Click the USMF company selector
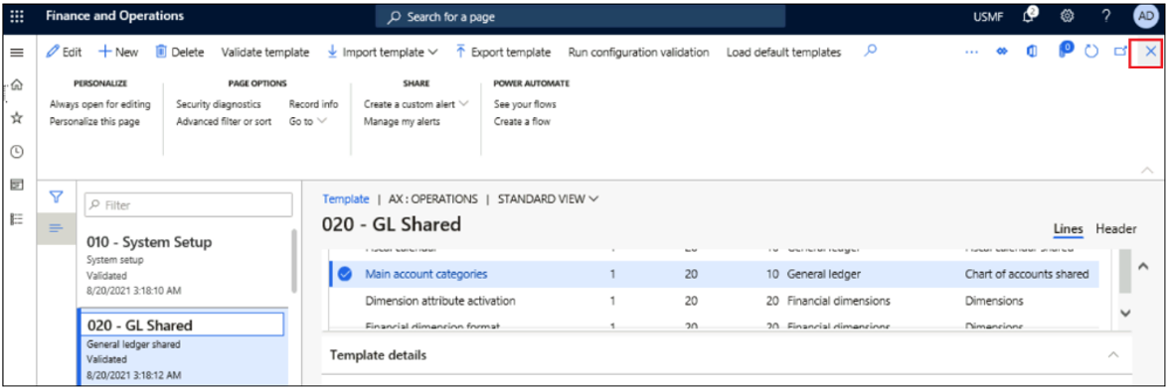The height and width of the screenshot is (390, 1169). click(x=988, y=16)
